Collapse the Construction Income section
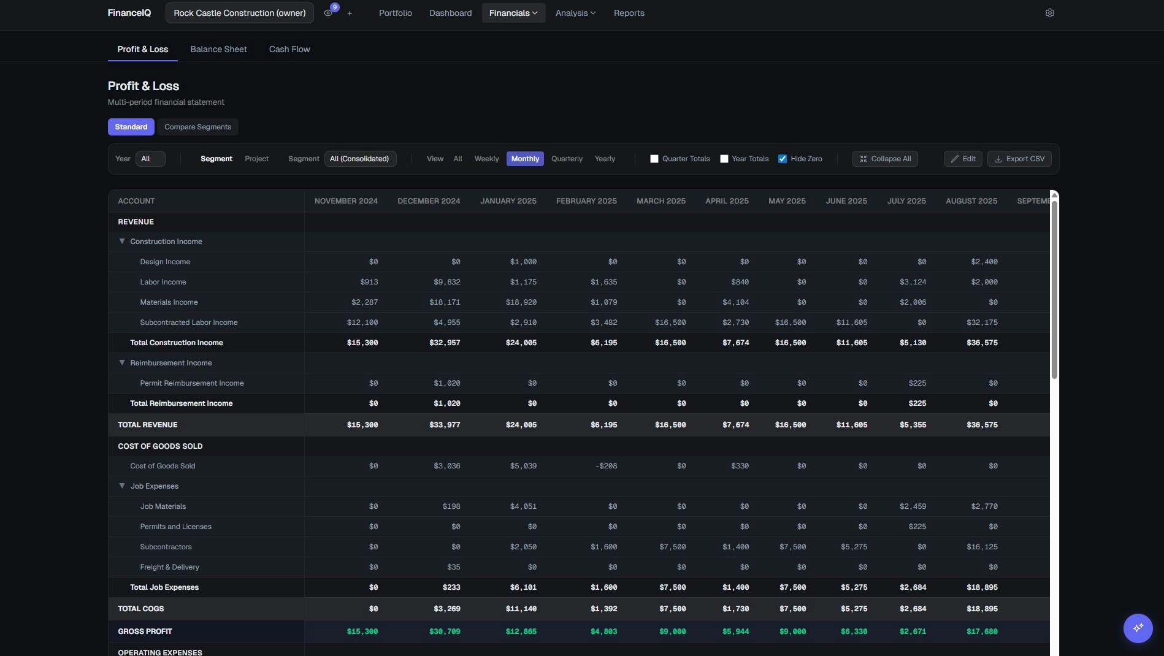Image resolution: width=1164 pixels, height=656 pixels. [121, 241]
